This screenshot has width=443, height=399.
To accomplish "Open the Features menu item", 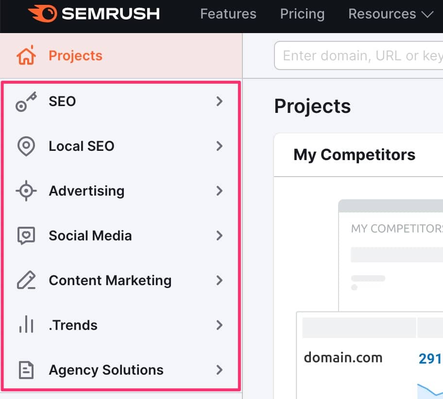I will pos(228,14).
